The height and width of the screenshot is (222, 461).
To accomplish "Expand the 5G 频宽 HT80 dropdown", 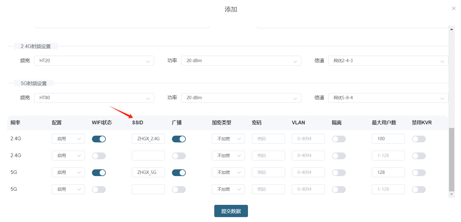I will click(94, 98).
